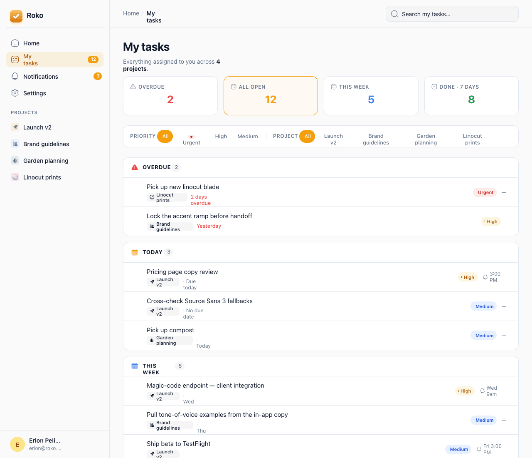The image size is (532, 458).
Task: Click the Notifications bell icon in sidebar
Action: [x=15, y=76]
